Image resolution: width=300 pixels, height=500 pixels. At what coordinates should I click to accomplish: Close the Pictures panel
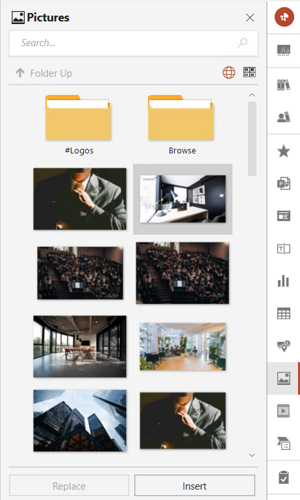pos(250,18)
